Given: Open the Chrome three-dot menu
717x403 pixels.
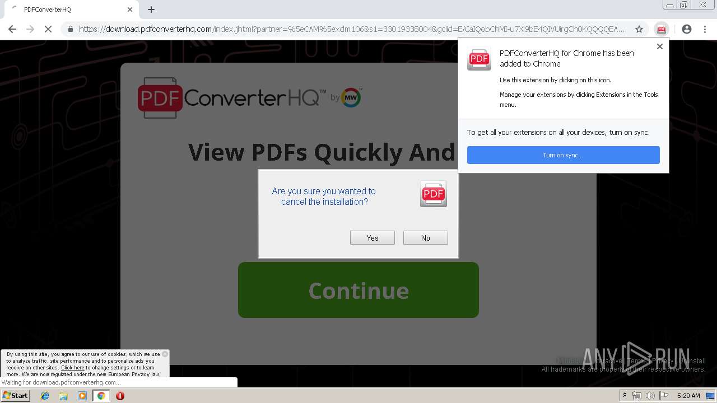Looking at the screenshot, I should pyautogui.click(x=705, y=29).
